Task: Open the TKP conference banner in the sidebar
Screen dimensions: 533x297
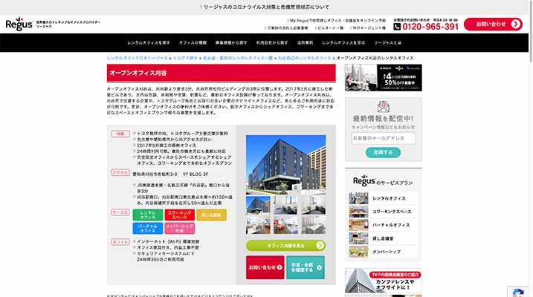Action: click(383, 281)
